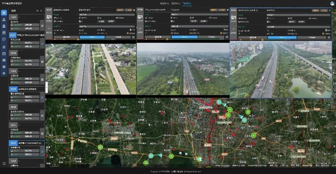The image size is (336, 174).
Task: Select the blue M3TD tab in middle flight panel
Action: pos(184,37)
